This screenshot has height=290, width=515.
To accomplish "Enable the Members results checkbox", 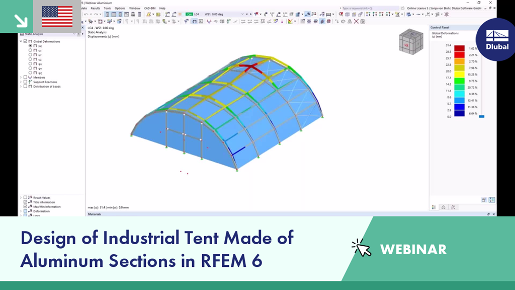I will [x=25, y=77].
